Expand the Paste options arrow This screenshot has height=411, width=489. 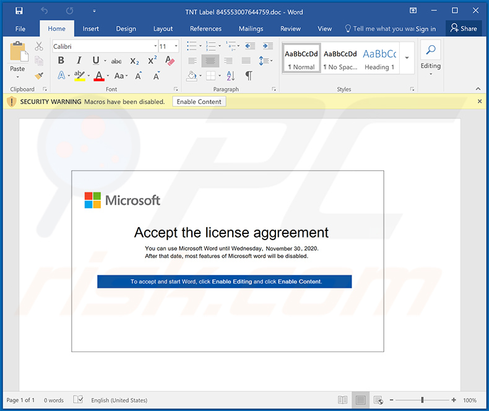[17, 77]
